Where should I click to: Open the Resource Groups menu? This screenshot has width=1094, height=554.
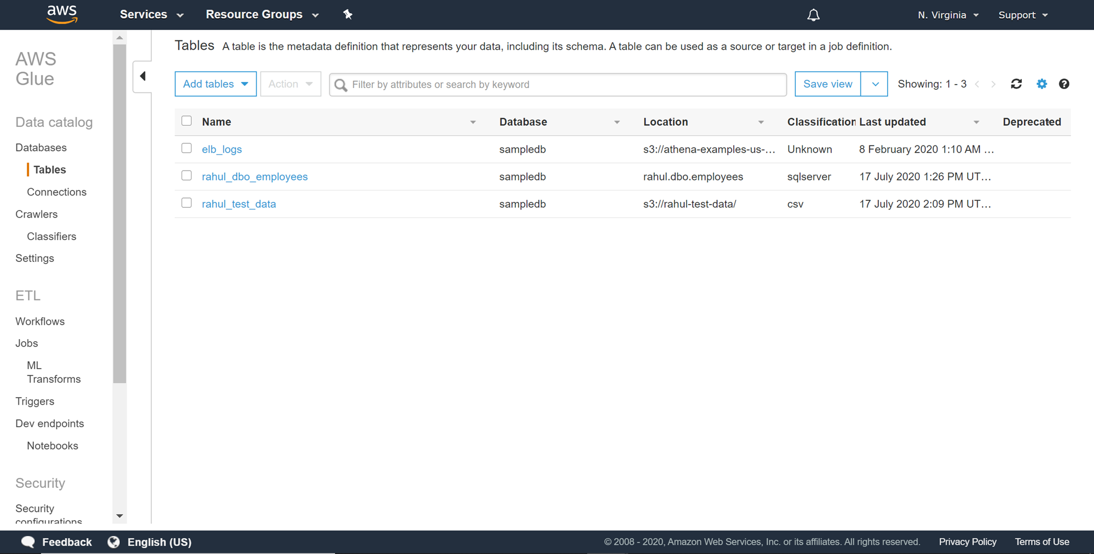pos(262,15)
